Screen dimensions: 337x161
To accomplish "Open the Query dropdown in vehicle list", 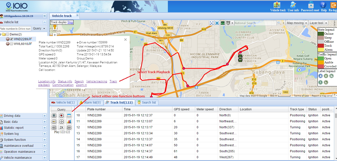I will click(x=39, y=28).
